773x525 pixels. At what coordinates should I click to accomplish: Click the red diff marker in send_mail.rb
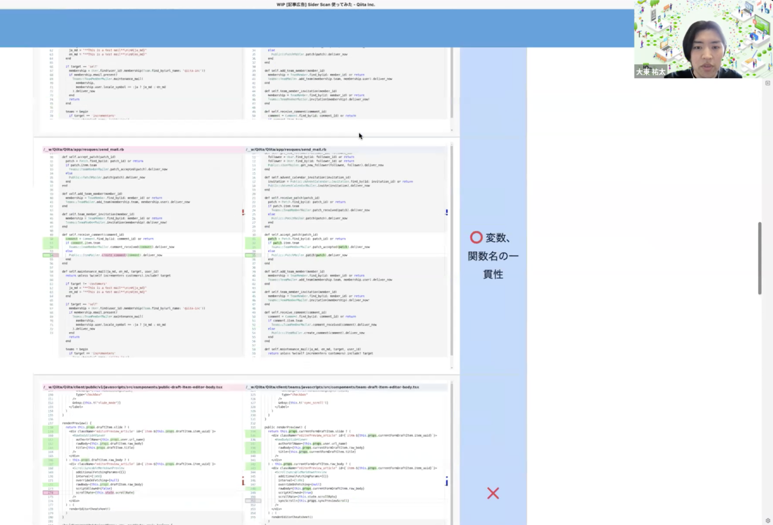point(243,212)
